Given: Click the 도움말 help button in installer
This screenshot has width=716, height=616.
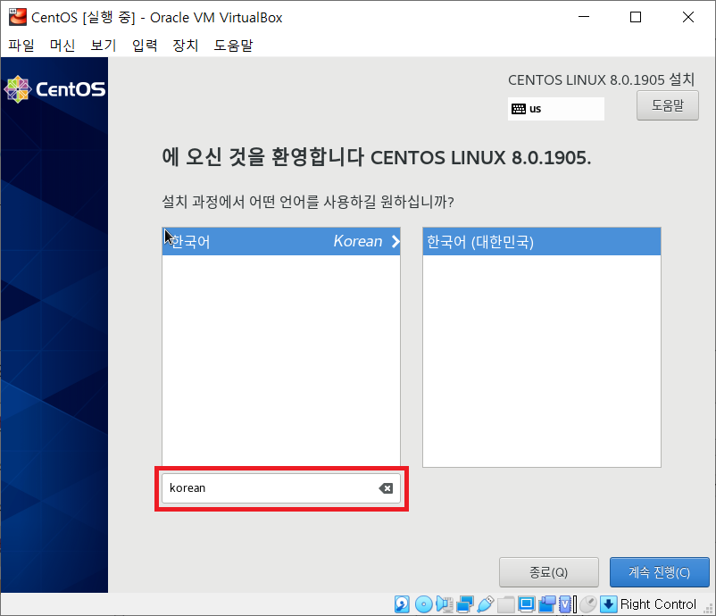Looking at the screenshot, I should point(668,105).
